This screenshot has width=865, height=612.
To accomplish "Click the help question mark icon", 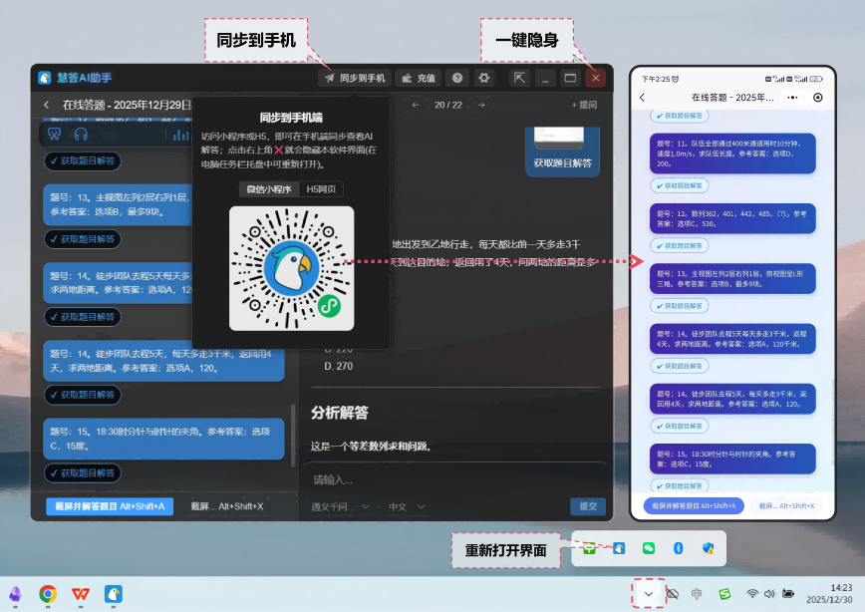I will [457, 78].
